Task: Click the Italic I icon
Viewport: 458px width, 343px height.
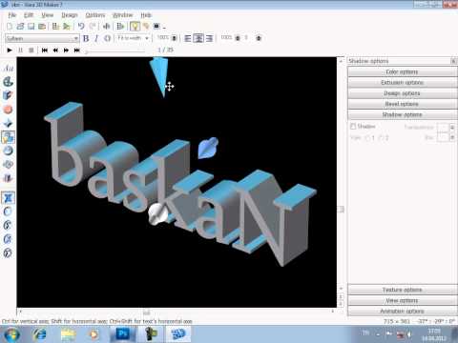Action: (x=96, y=38)
